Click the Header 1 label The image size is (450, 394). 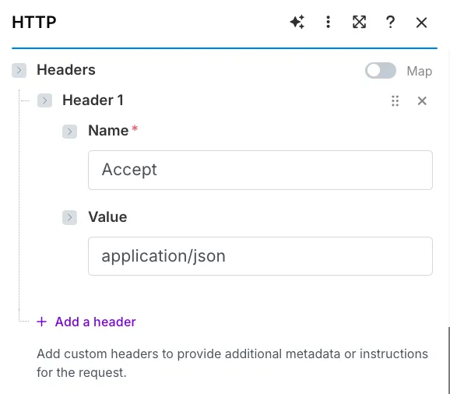pyautogui.click(x=93, y=100)
